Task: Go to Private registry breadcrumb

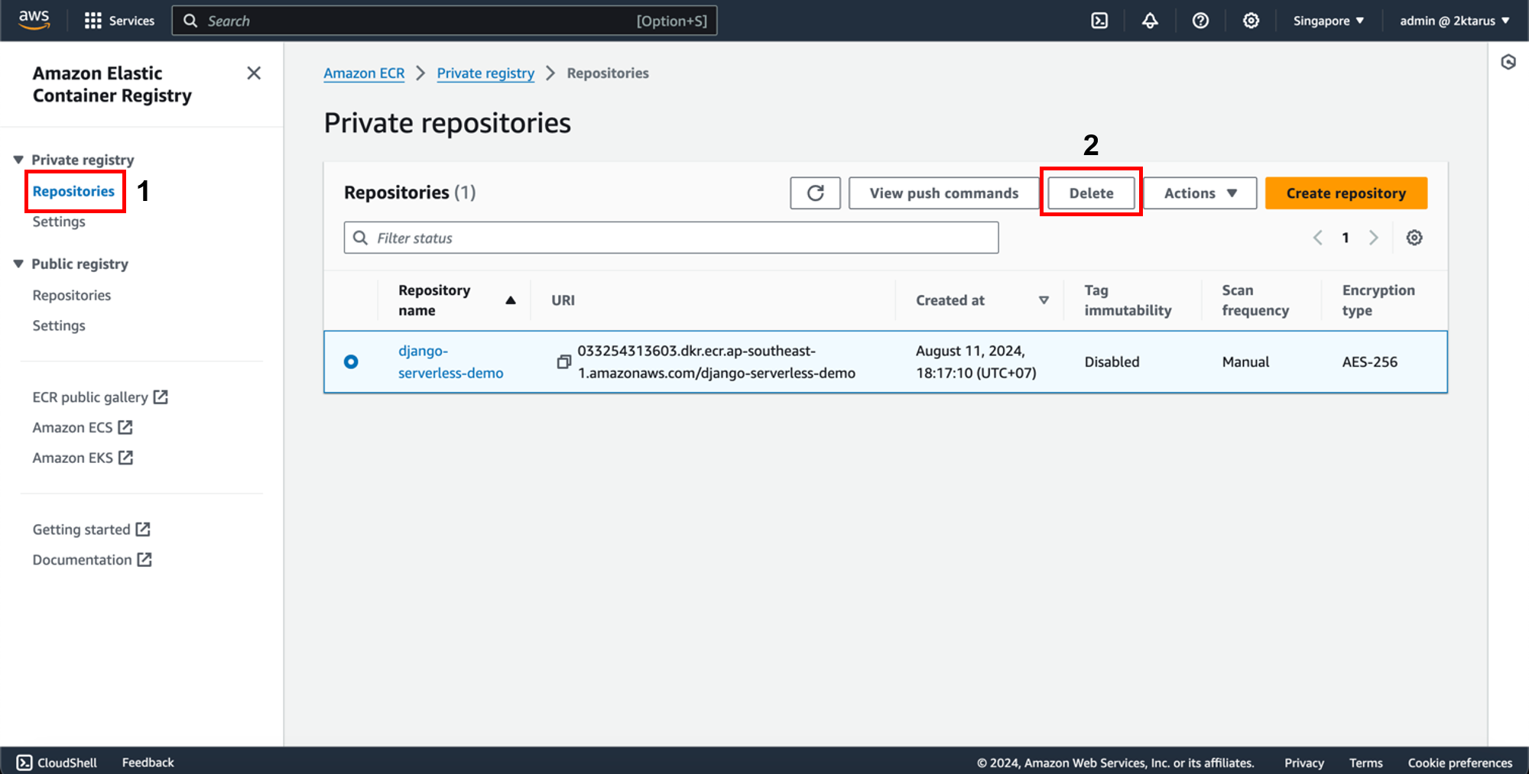Action: [x=485, y=73]
